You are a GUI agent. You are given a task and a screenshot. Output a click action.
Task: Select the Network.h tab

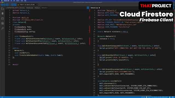click(x=44, y=8)
